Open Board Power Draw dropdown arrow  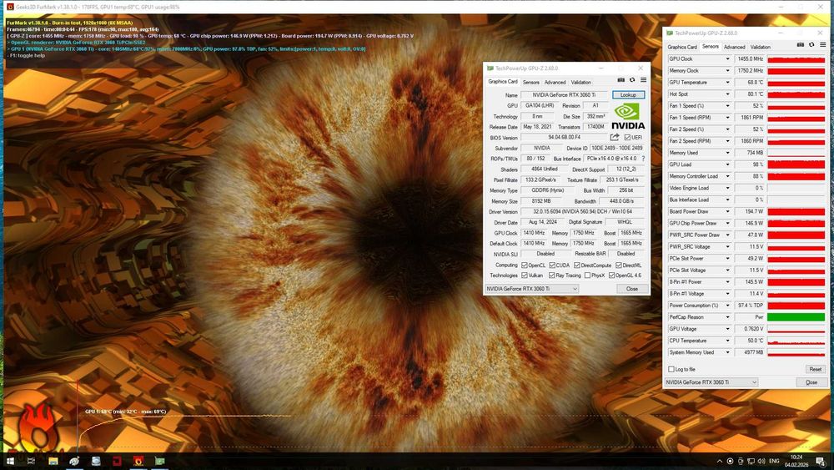point(727,211)
